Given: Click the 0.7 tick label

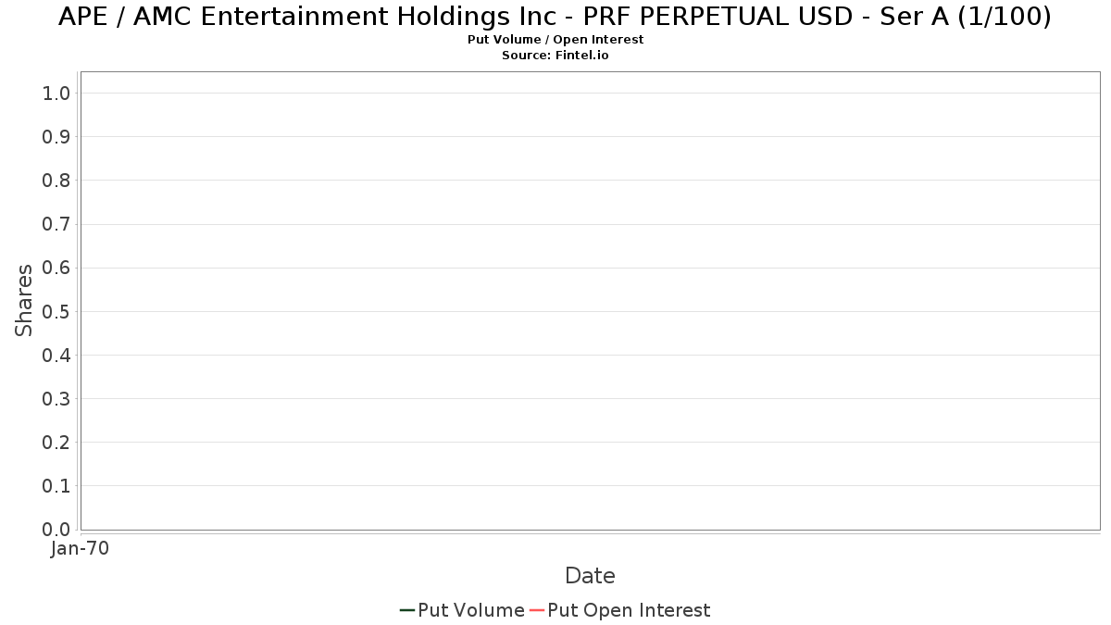Looking at the screenshot, I should pyautogui.click(x=56, y=224).
